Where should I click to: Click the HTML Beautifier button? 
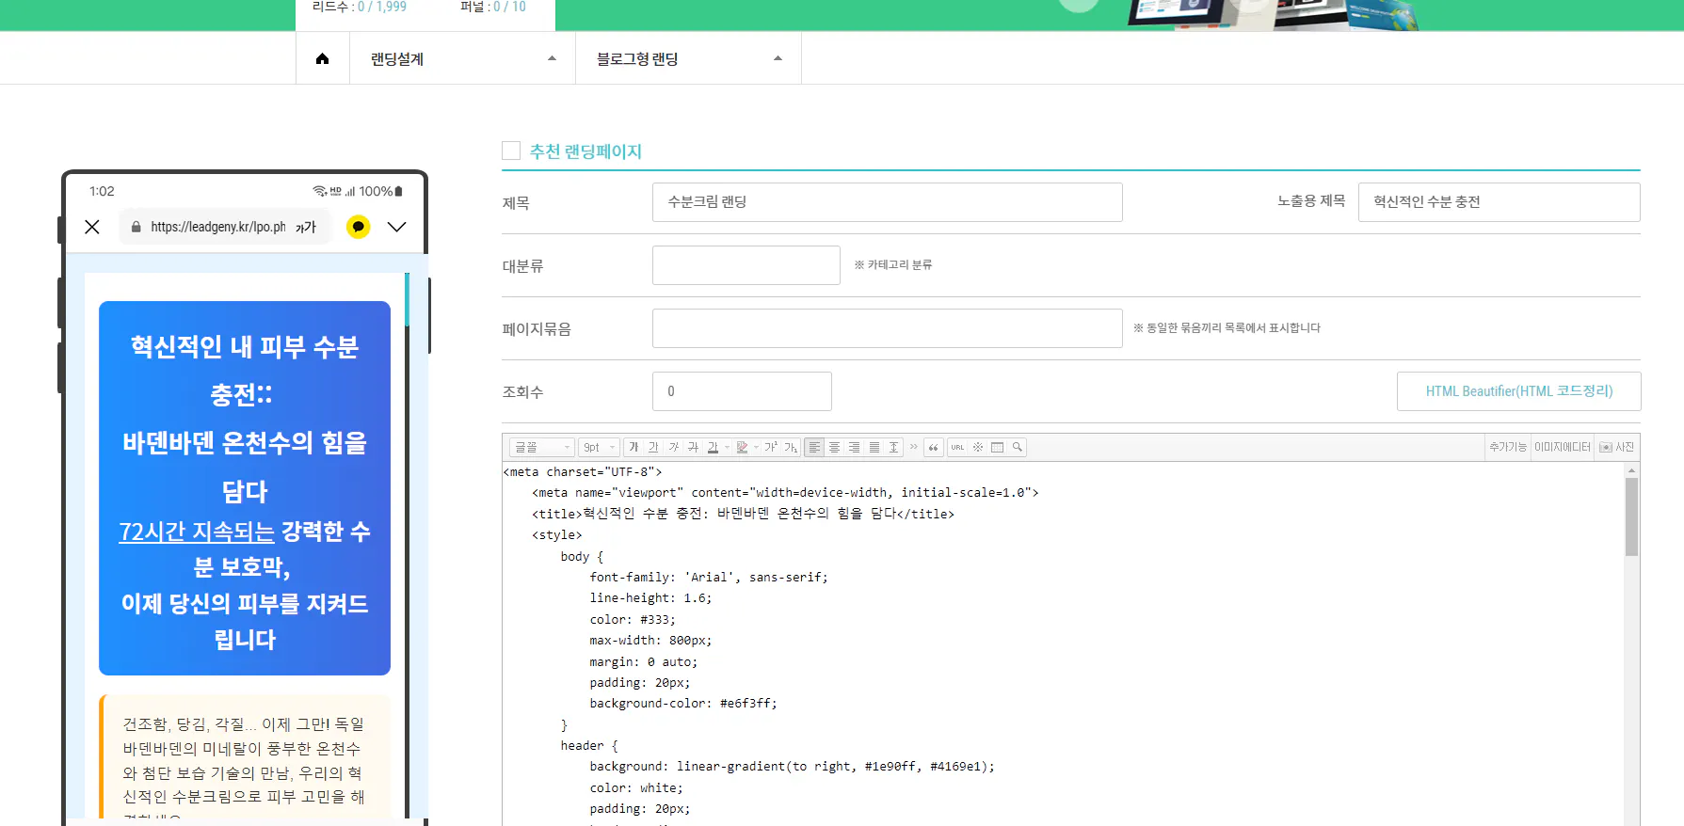(x=1518, y=391)
